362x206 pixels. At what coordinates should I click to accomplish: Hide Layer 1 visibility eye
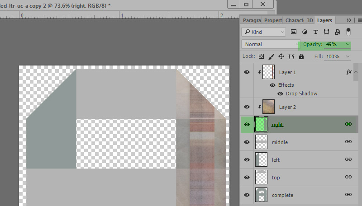pyautogui.click(x=247, y=72)
